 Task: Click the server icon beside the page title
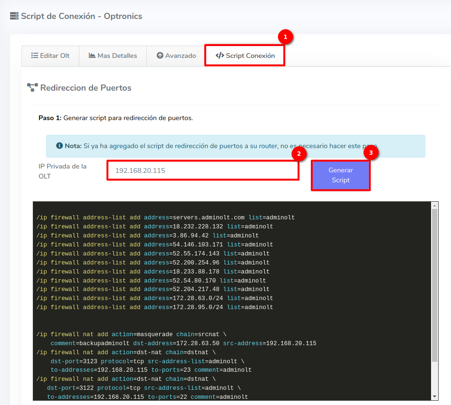pyautogui.click(x=14, y=16)
